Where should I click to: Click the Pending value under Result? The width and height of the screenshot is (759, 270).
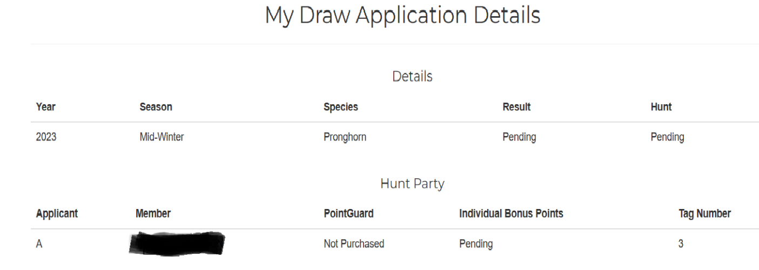tap(519, 137)
